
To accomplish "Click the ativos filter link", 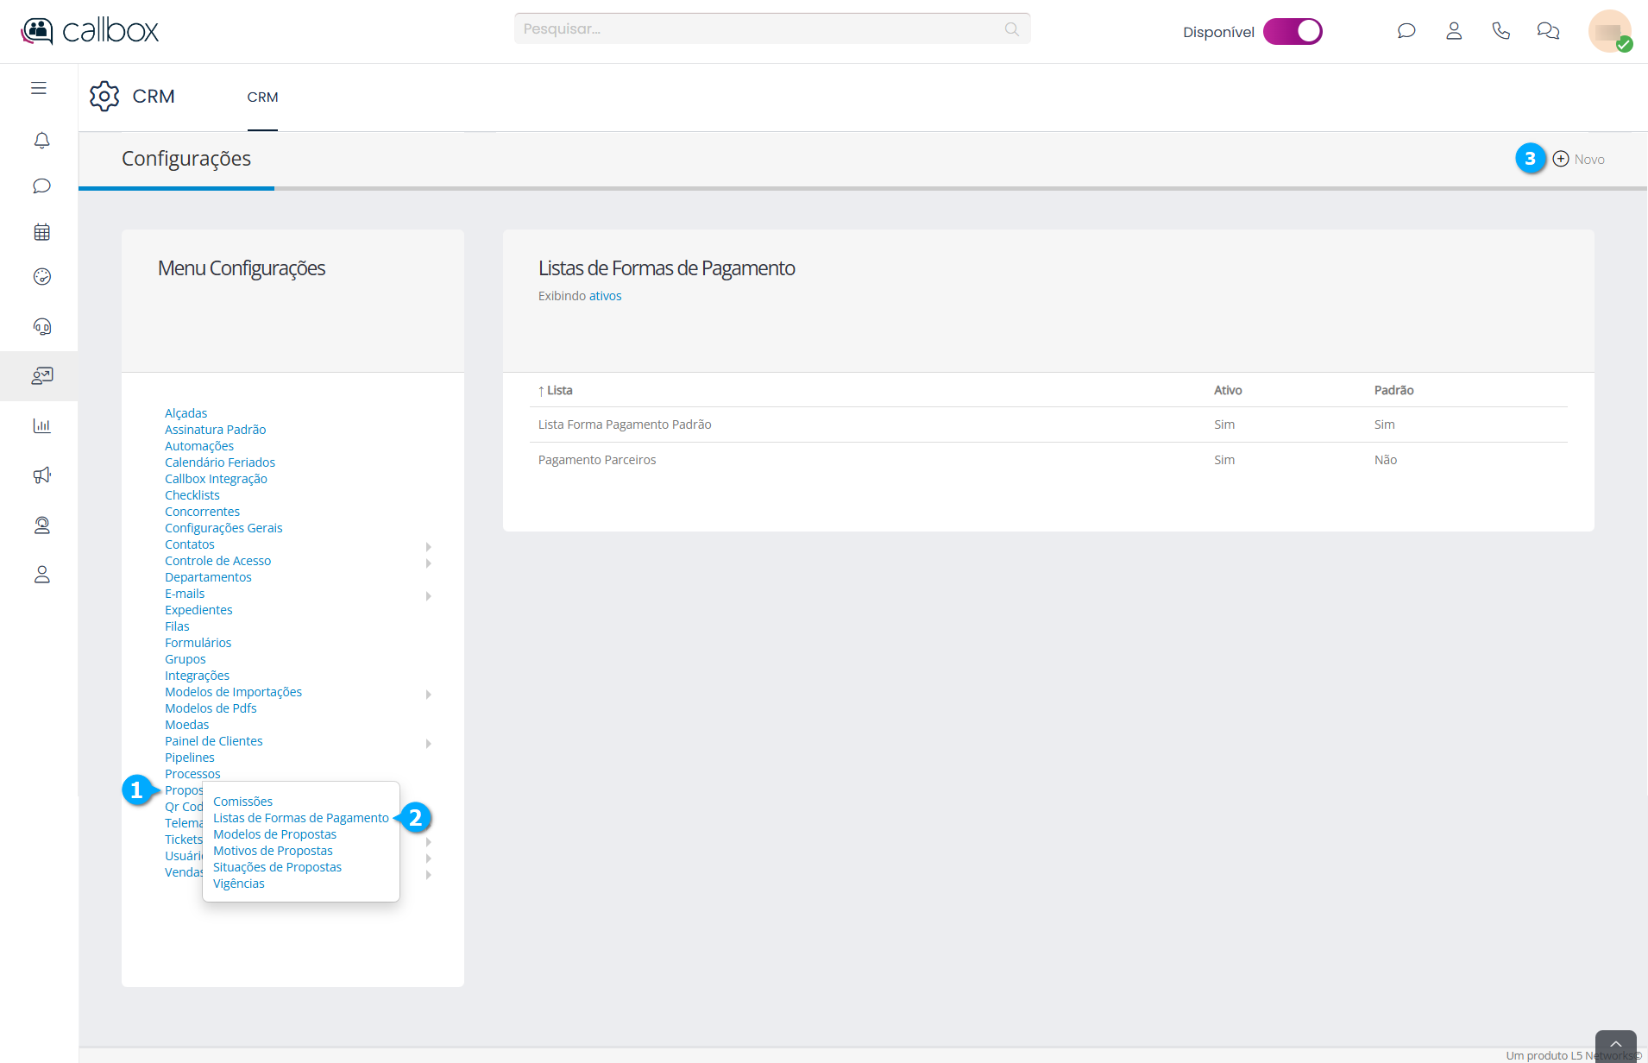I will (x=605, y=296).
